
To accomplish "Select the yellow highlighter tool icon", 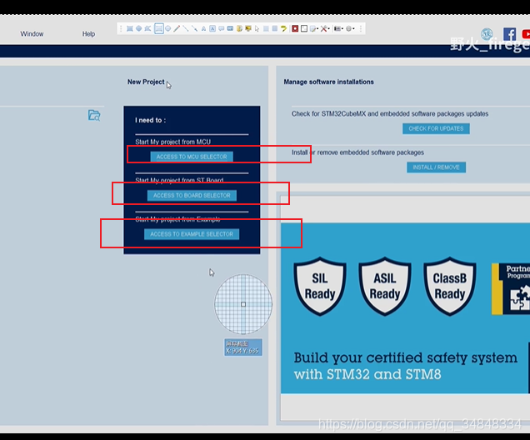I will 239,28.
